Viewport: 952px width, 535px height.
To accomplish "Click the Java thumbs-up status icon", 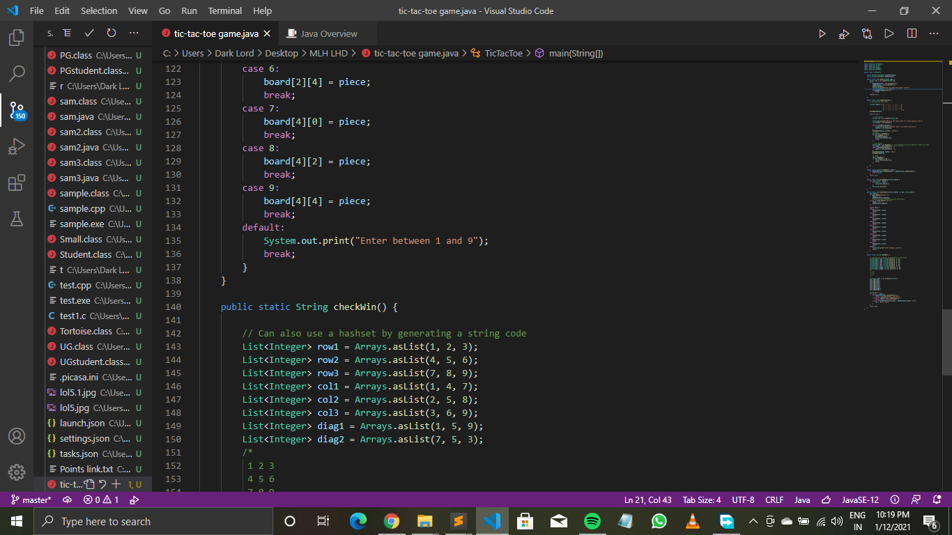I will tap(826, 499).
